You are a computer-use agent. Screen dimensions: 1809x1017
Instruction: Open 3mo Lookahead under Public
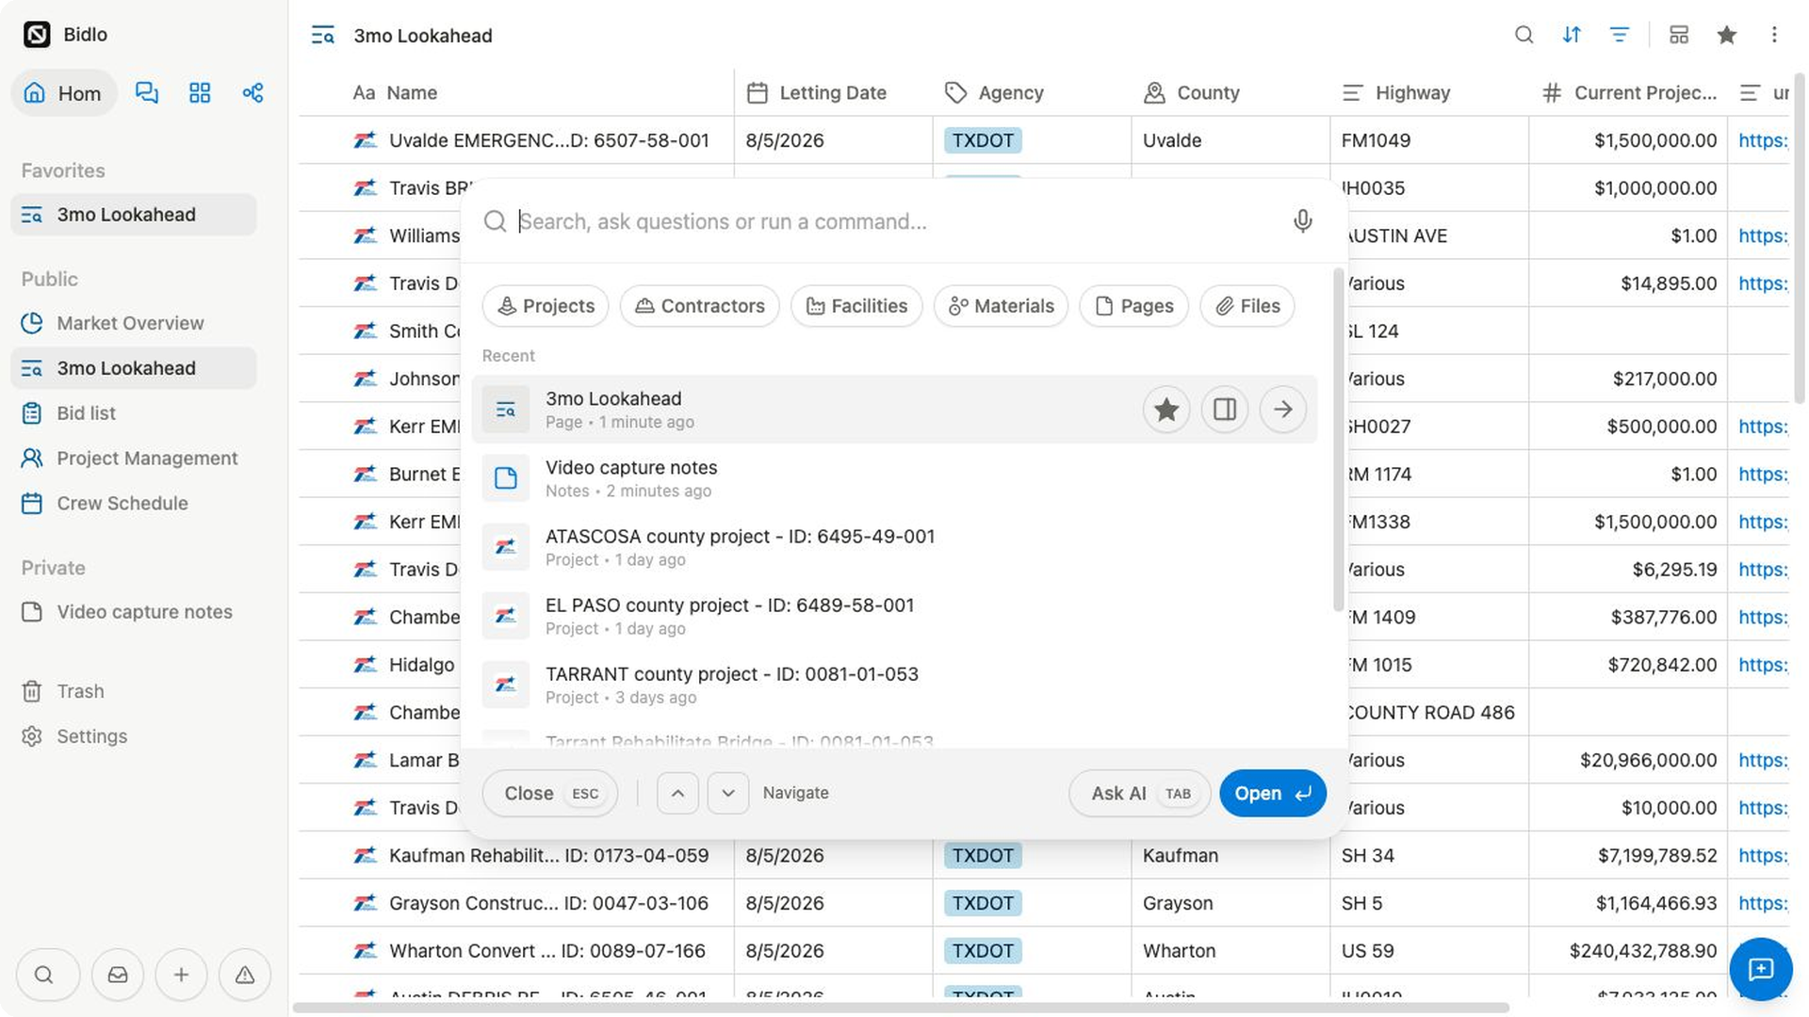[134, 368]
